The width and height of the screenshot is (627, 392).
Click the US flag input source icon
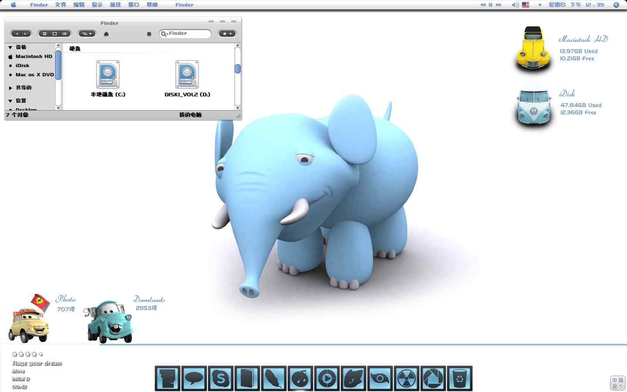526,5
